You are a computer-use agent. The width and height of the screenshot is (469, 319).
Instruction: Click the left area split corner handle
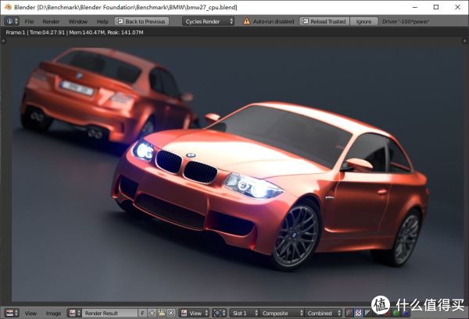(x=3, y=41)
